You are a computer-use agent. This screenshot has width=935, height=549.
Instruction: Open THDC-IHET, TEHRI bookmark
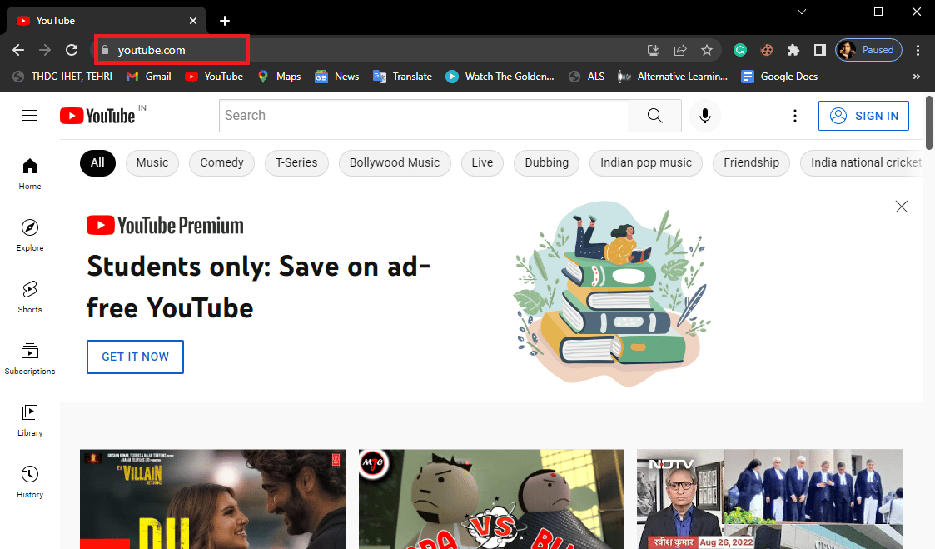pos(62,77)
